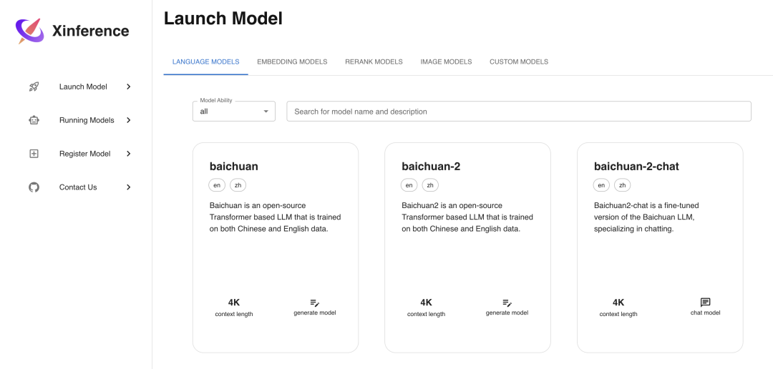Click the GitHub icon beside Contact Us
The image size is (773, 369).
pos(34,187)
